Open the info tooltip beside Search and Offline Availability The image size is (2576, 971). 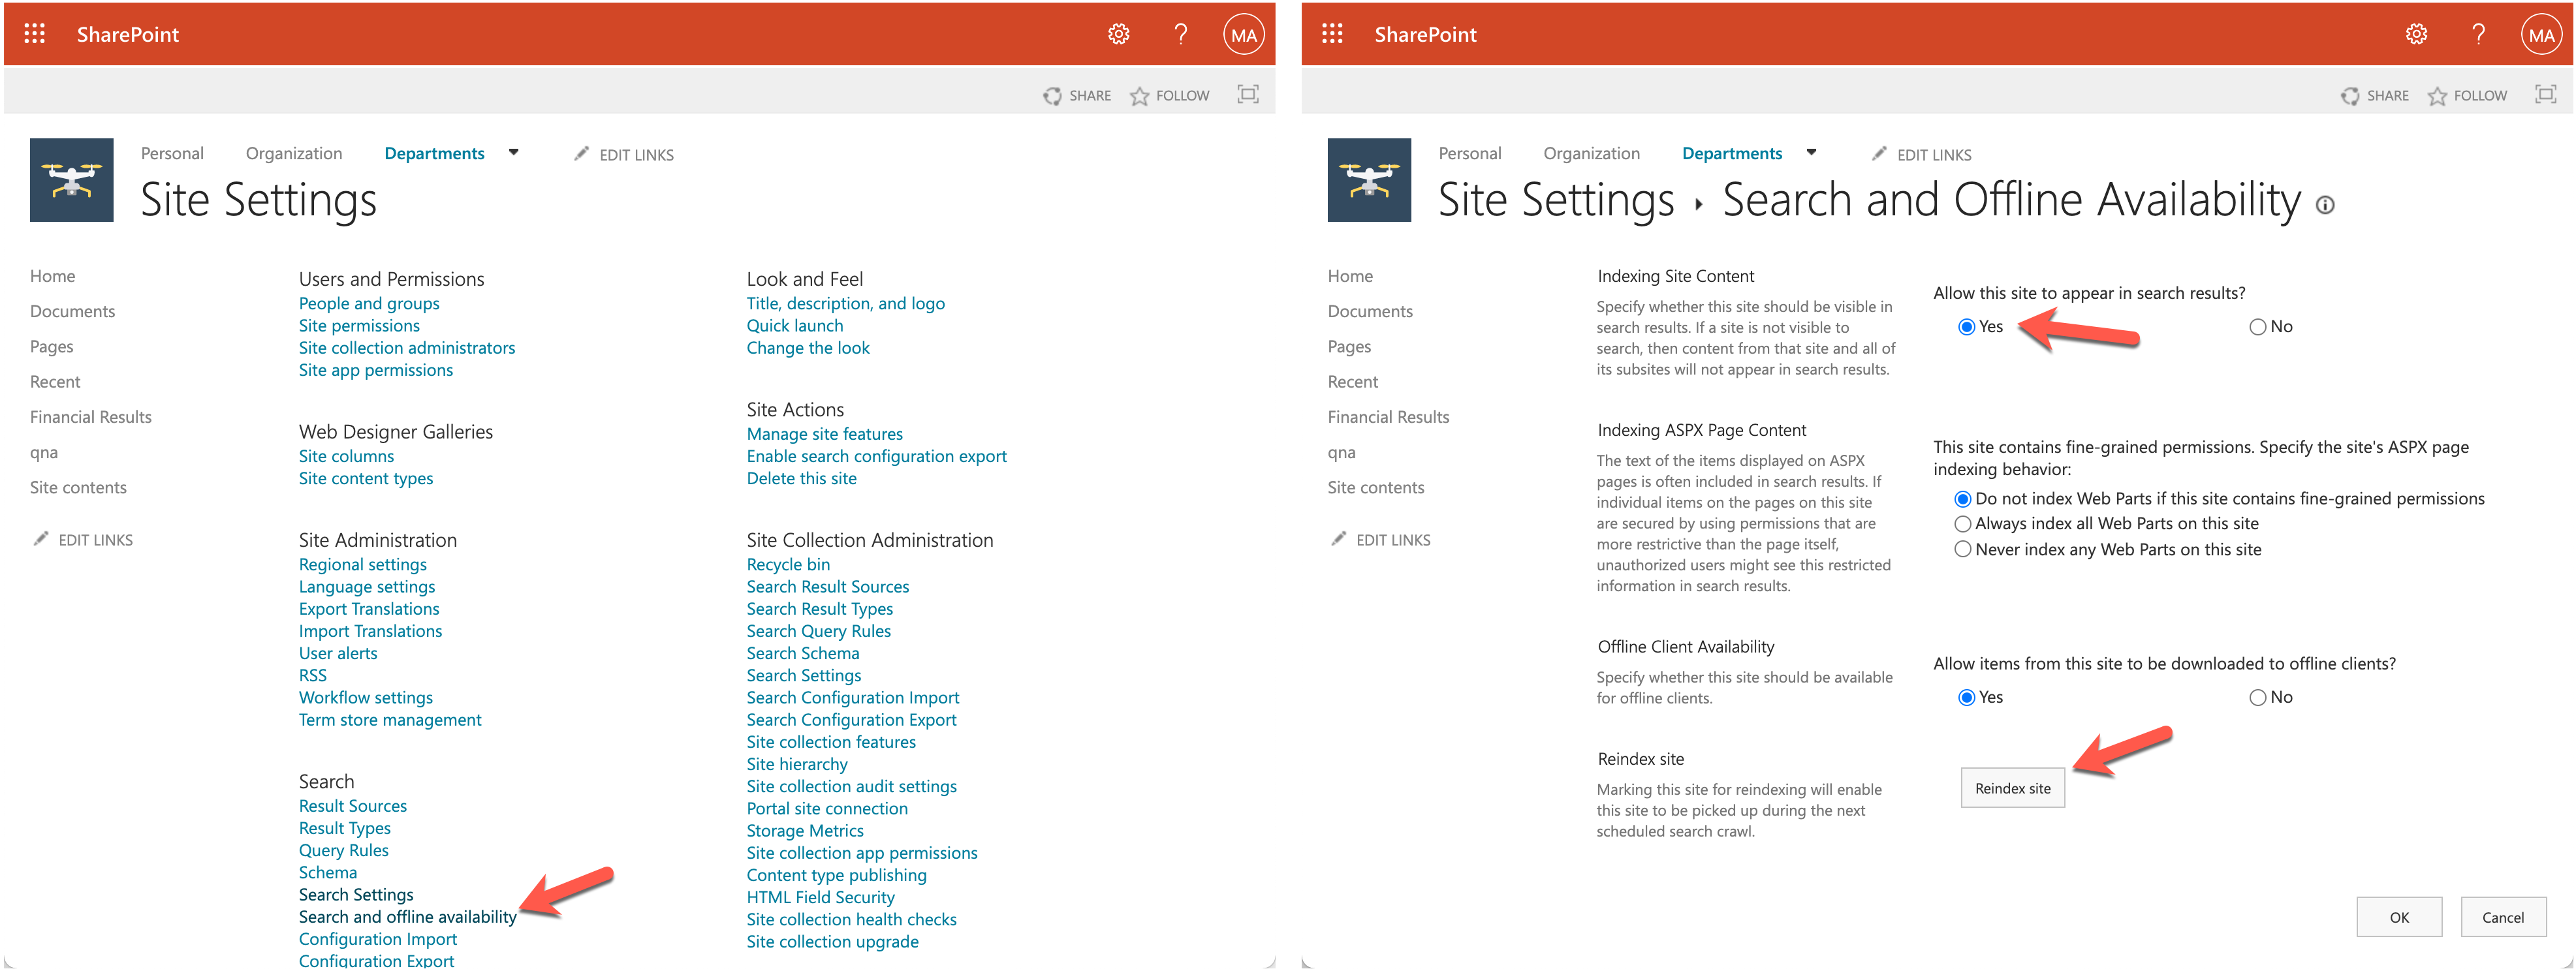tap(2326, 204)
